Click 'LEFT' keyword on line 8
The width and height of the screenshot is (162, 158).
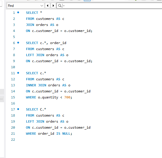(x=30, y=55)
